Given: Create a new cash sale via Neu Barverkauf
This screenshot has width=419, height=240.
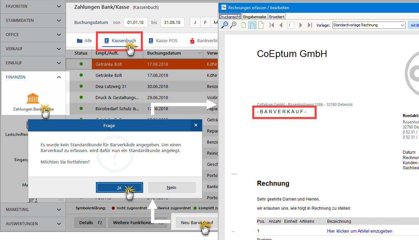Looking at the screenshot, I should (x=197, y=222).
